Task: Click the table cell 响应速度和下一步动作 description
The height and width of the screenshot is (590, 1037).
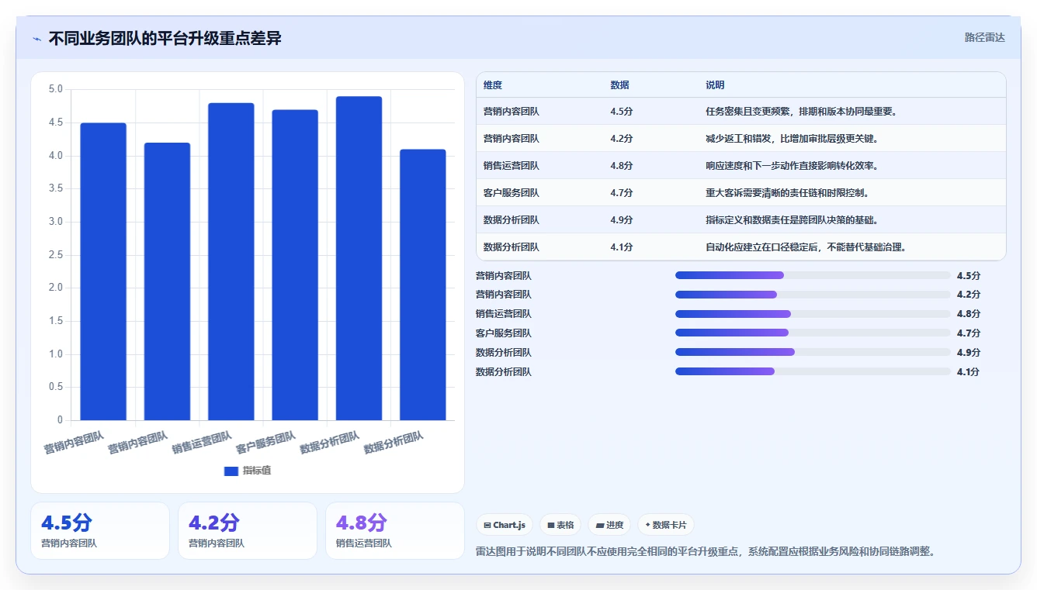Action: click(x=792, y=166)
